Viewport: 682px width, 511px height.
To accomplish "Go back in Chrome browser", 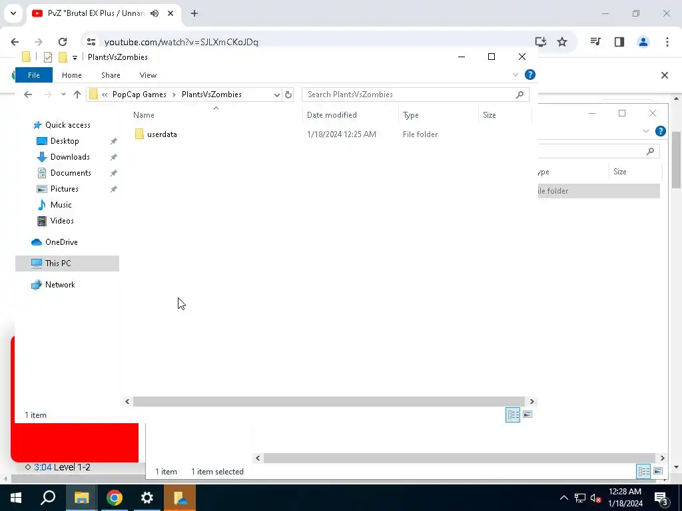I will [x=15, y=42].
